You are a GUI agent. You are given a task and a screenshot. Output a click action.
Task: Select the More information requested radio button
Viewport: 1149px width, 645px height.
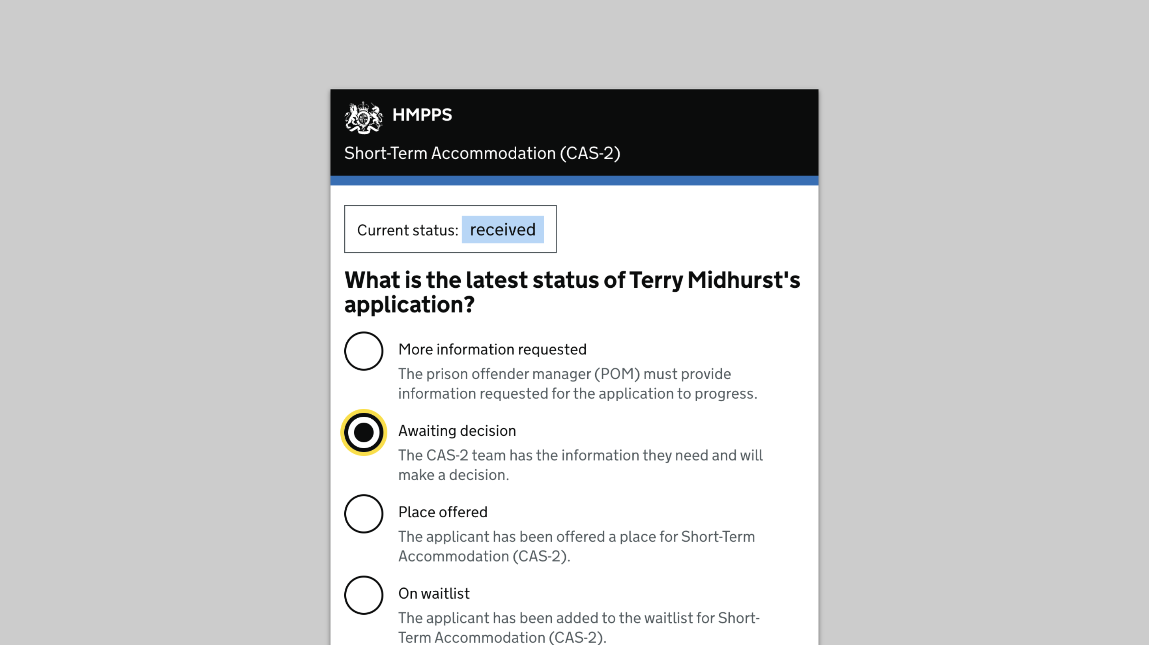[x=363, y=351]
